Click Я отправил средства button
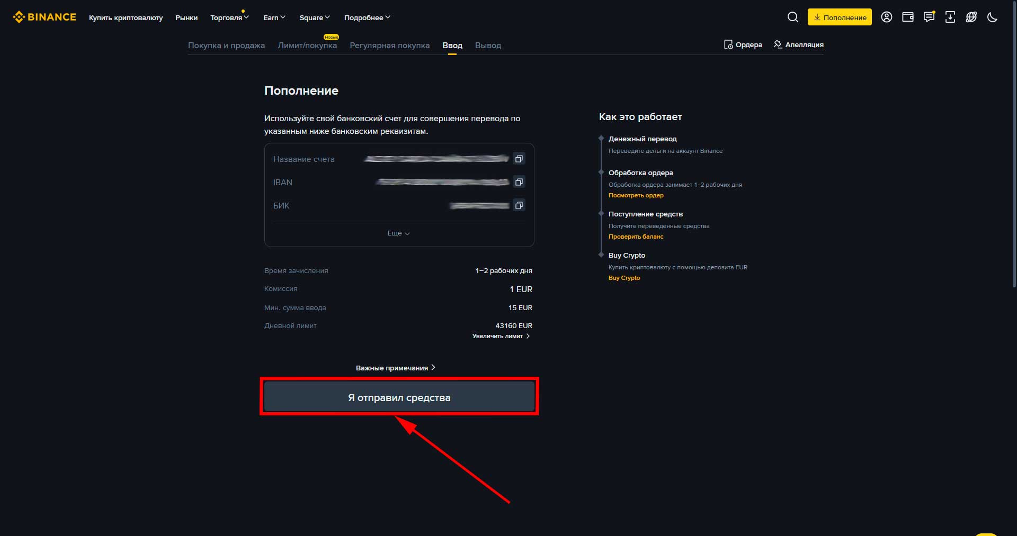The width and height of the screenshot is (1017, 536). tap(399, 397)
